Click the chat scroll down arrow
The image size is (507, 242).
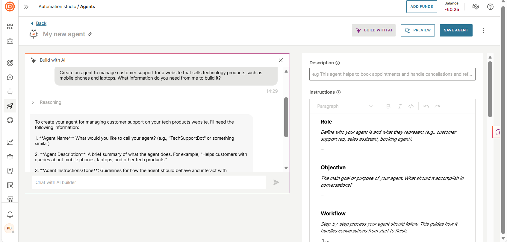pos(286,168)
